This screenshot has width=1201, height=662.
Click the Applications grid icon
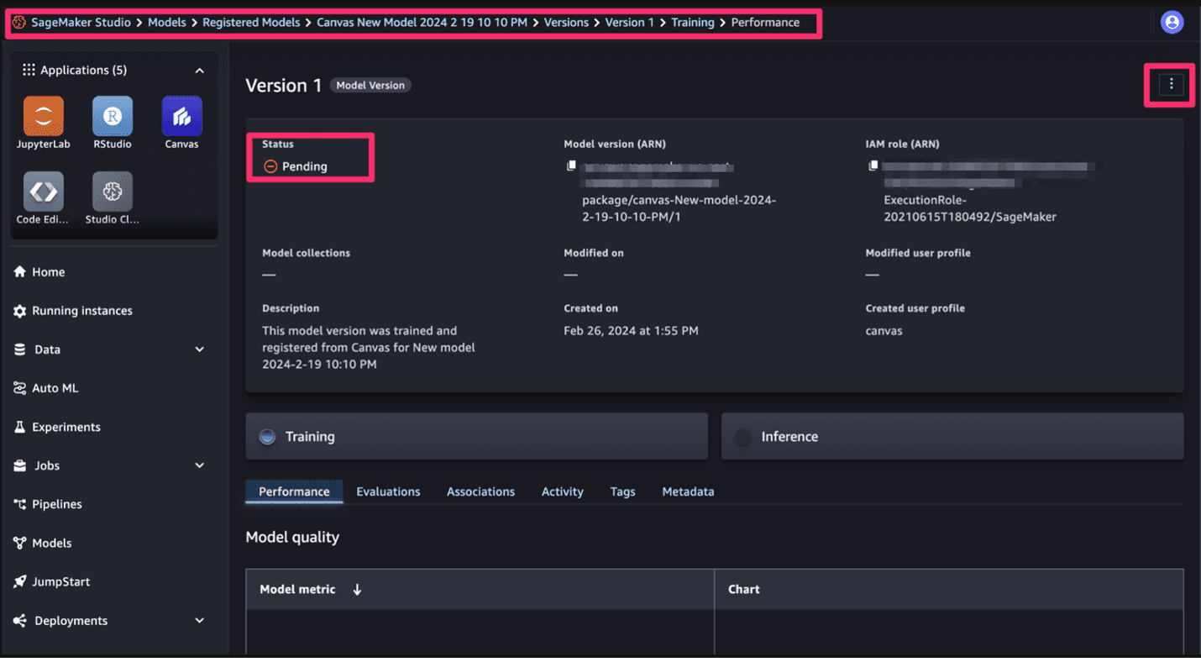point(29,70)
